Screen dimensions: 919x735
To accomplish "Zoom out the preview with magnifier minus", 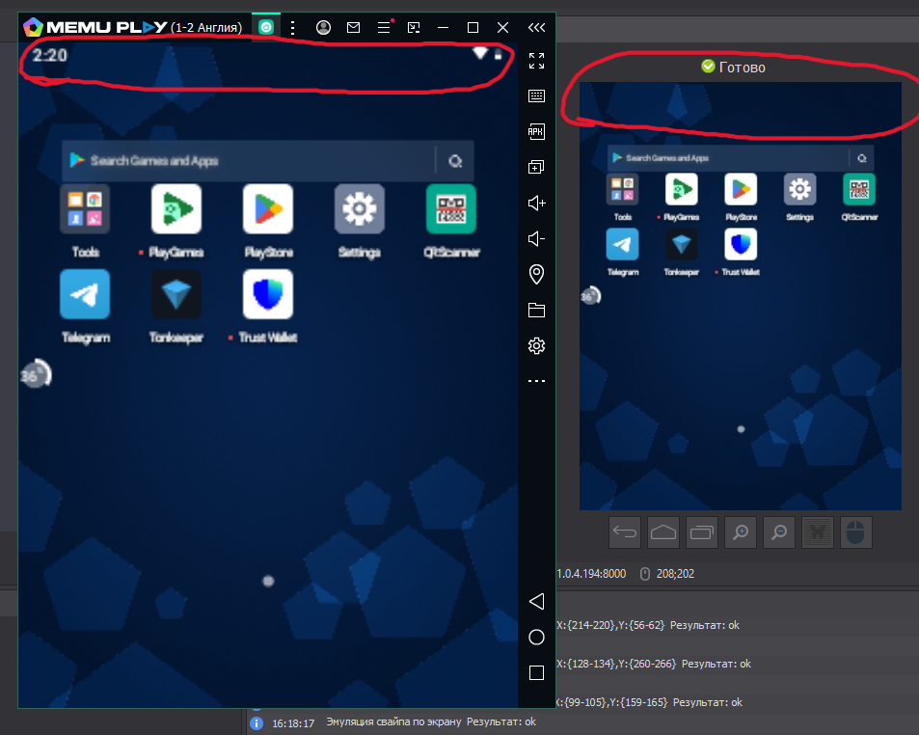I will [x=779, y=532].
